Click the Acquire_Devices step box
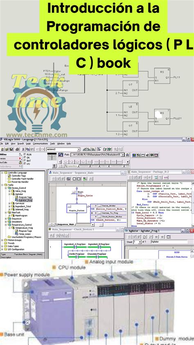The height and width of the screenshot is (345, 194). pos(77,208)
